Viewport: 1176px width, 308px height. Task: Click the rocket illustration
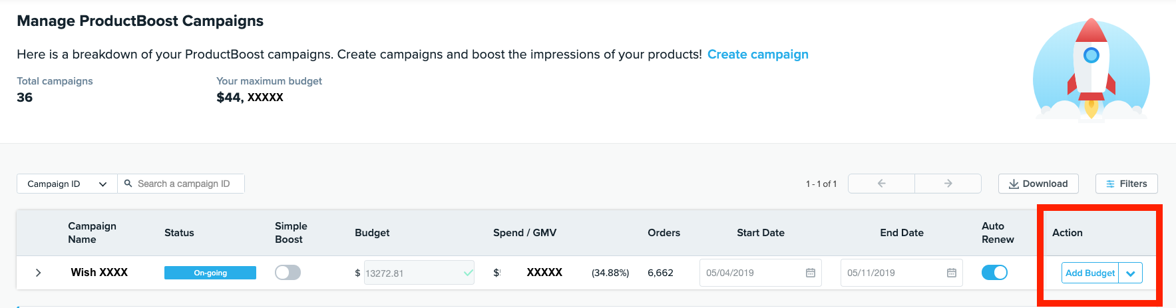pyautogui.click(x=1091, y=69)
